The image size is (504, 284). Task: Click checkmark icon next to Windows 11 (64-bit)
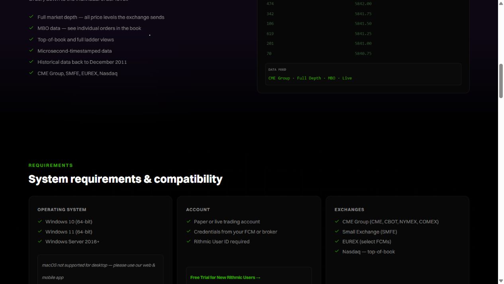tap(40, 231)
